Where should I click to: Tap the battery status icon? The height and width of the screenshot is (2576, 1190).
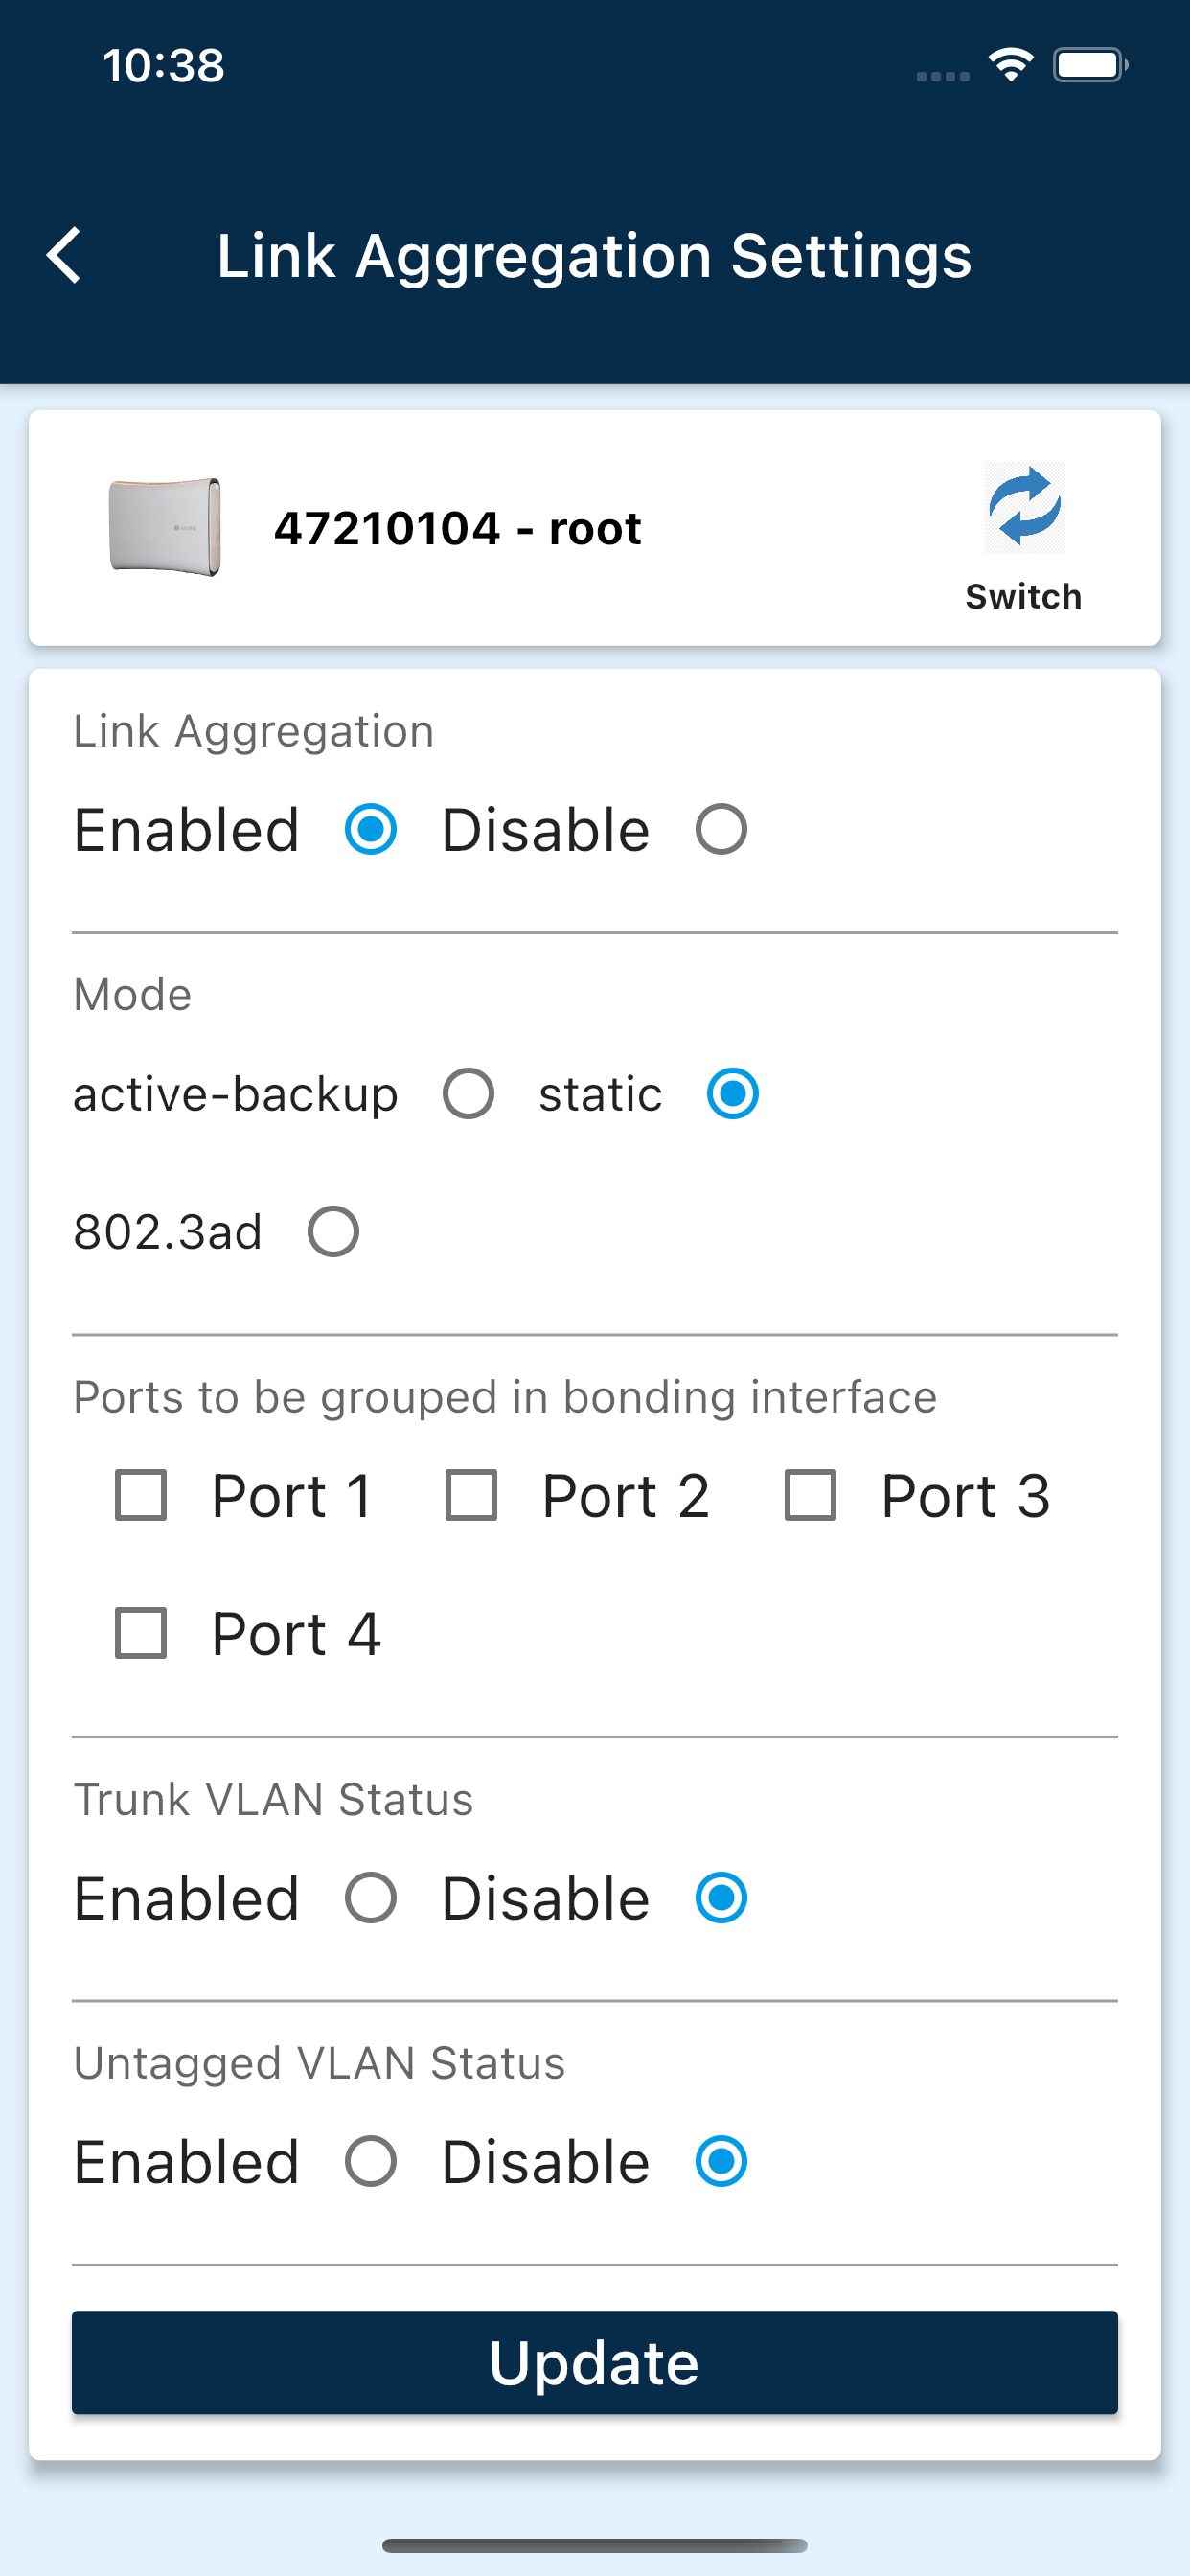coord(1090,66)
